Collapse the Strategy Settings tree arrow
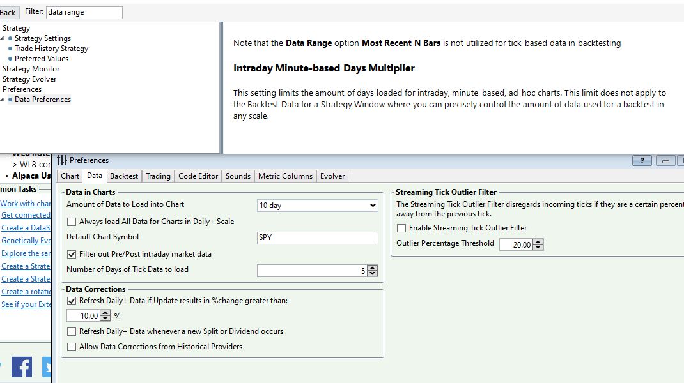The height and width of the screenshot is (383, 684). pos(3,39)
